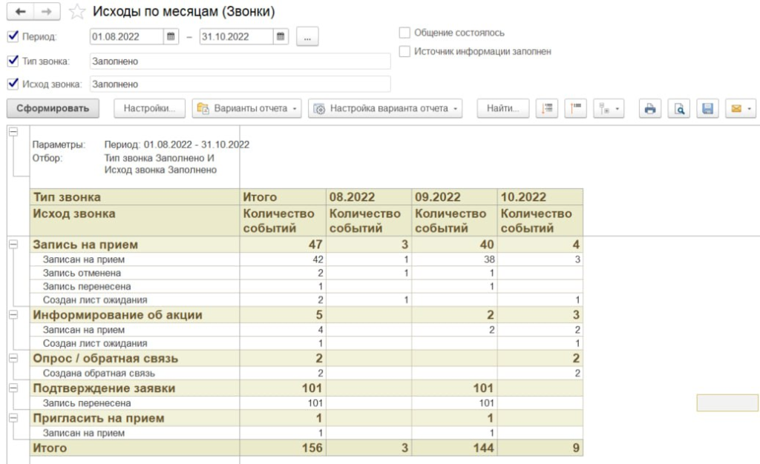This screenshot has height=464, width=760.
Task: Open the calendar picker for start date
Action: click(x=171, y=36)
